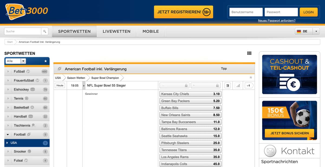
Task: Click the Benutzername input field
Action: [x=246, y=12]
